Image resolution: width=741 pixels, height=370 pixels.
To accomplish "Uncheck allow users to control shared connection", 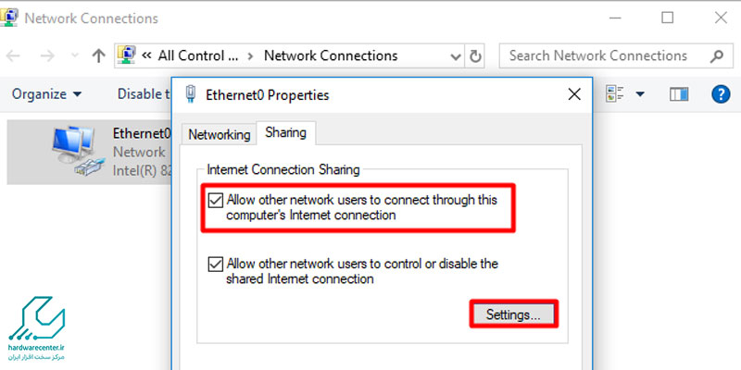I will click(215, 264).
